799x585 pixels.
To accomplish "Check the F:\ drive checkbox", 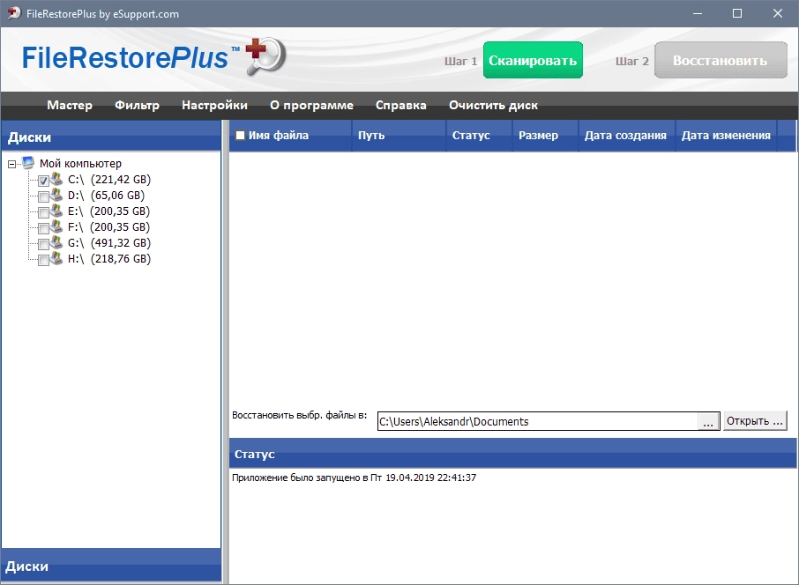I will tap(43, 228).
